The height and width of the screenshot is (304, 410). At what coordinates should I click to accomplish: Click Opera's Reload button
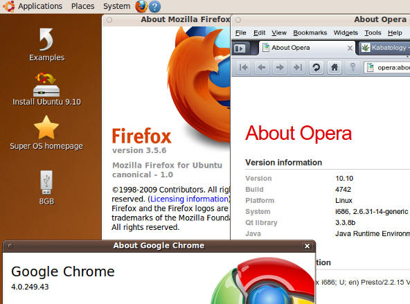316,67
